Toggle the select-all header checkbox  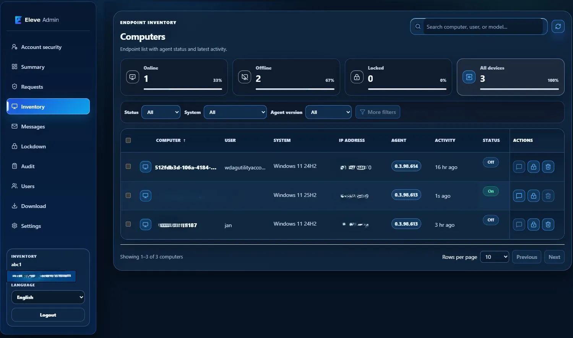pyautogui.click(x=128, y=140)
